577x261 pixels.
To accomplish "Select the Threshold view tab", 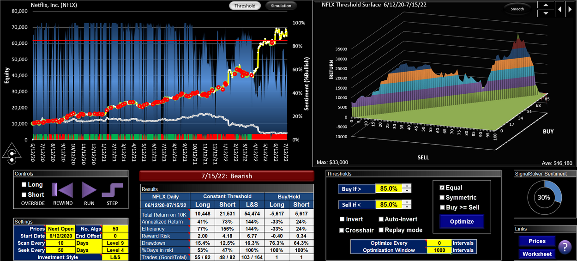I will tap(245, 6).
